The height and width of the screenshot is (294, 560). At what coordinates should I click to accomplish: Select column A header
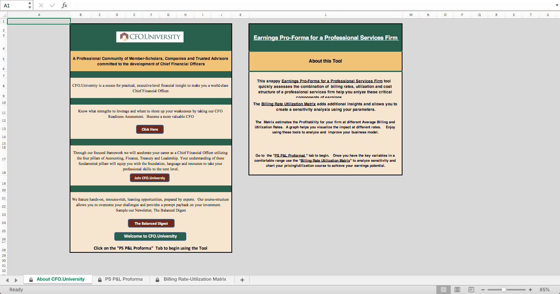point(39,15)
